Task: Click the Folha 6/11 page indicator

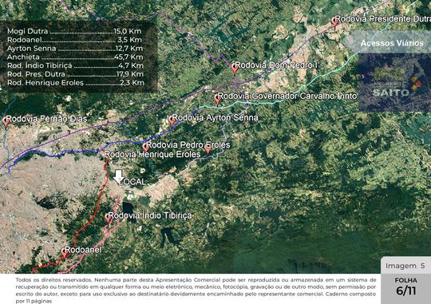Action: pyautogui.click(x=406, y=286)
